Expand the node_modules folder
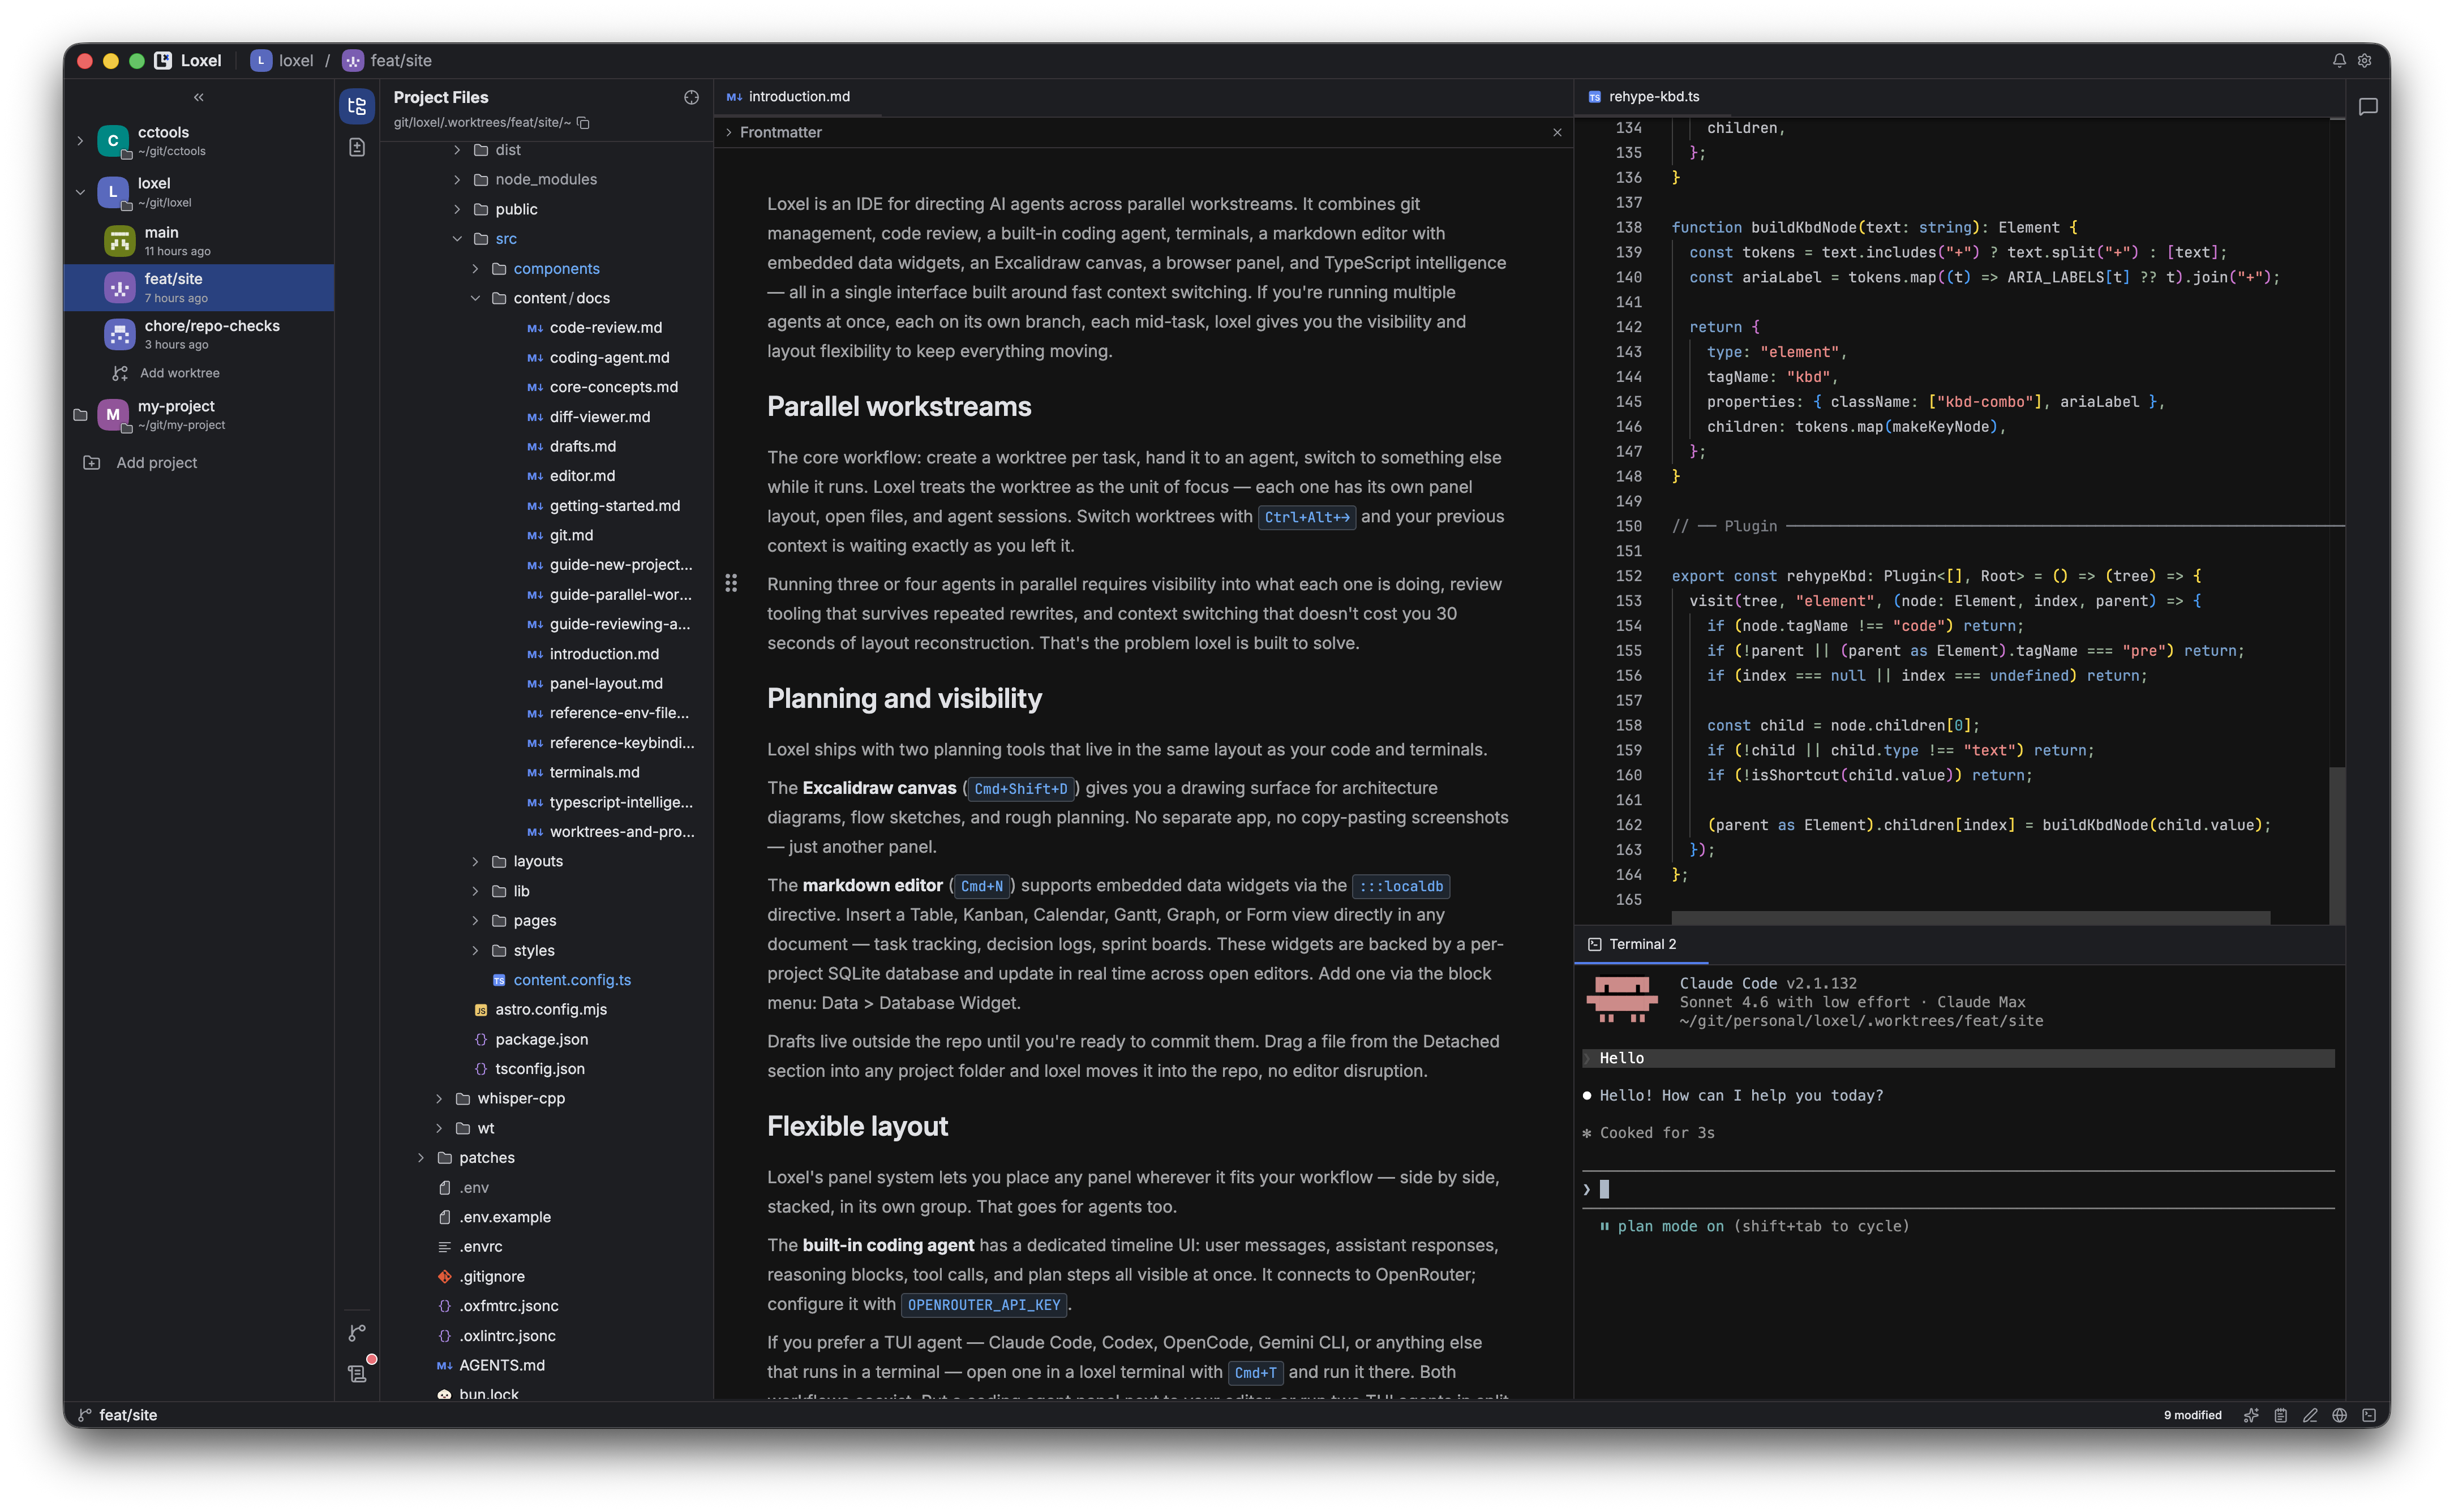 coord(457,180)
